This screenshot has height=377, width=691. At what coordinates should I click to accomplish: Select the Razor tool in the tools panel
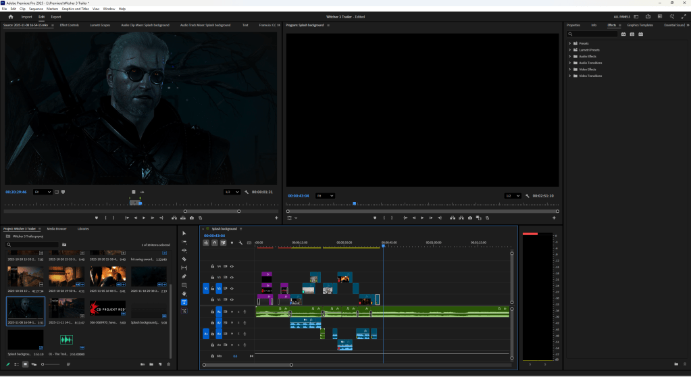click(x=184, y=259)
